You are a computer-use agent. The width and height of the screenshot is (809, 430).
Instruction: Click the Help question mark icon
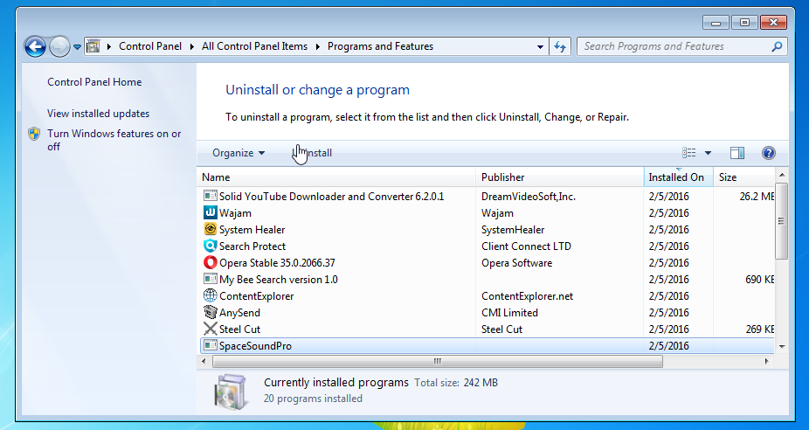768,153
